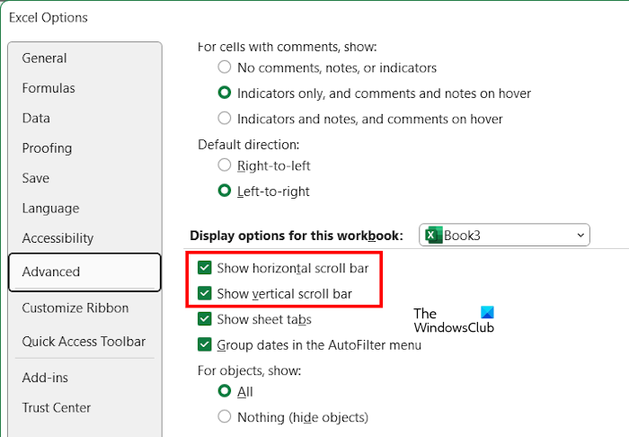Open the Proofing settings category
The height and width of the screenshot is (437, 629).
click(47, 148)
